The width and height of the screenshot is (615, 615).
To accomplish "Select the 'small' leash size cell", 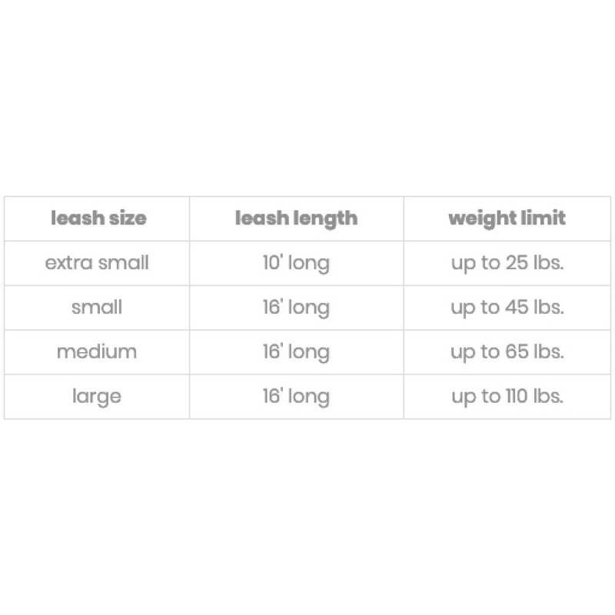I will click(97, 307).
